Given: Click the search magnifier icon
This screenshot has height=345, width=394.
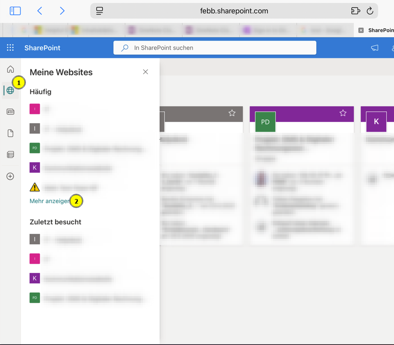Looking at the screenshot, I should pyautogui.click(x=125, y=48).
